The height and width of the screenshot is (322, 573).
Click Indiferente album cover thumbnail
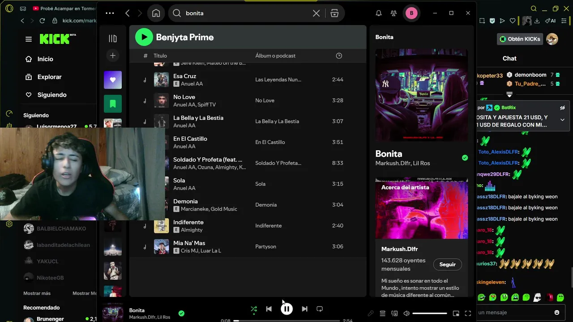pos(162,226)
